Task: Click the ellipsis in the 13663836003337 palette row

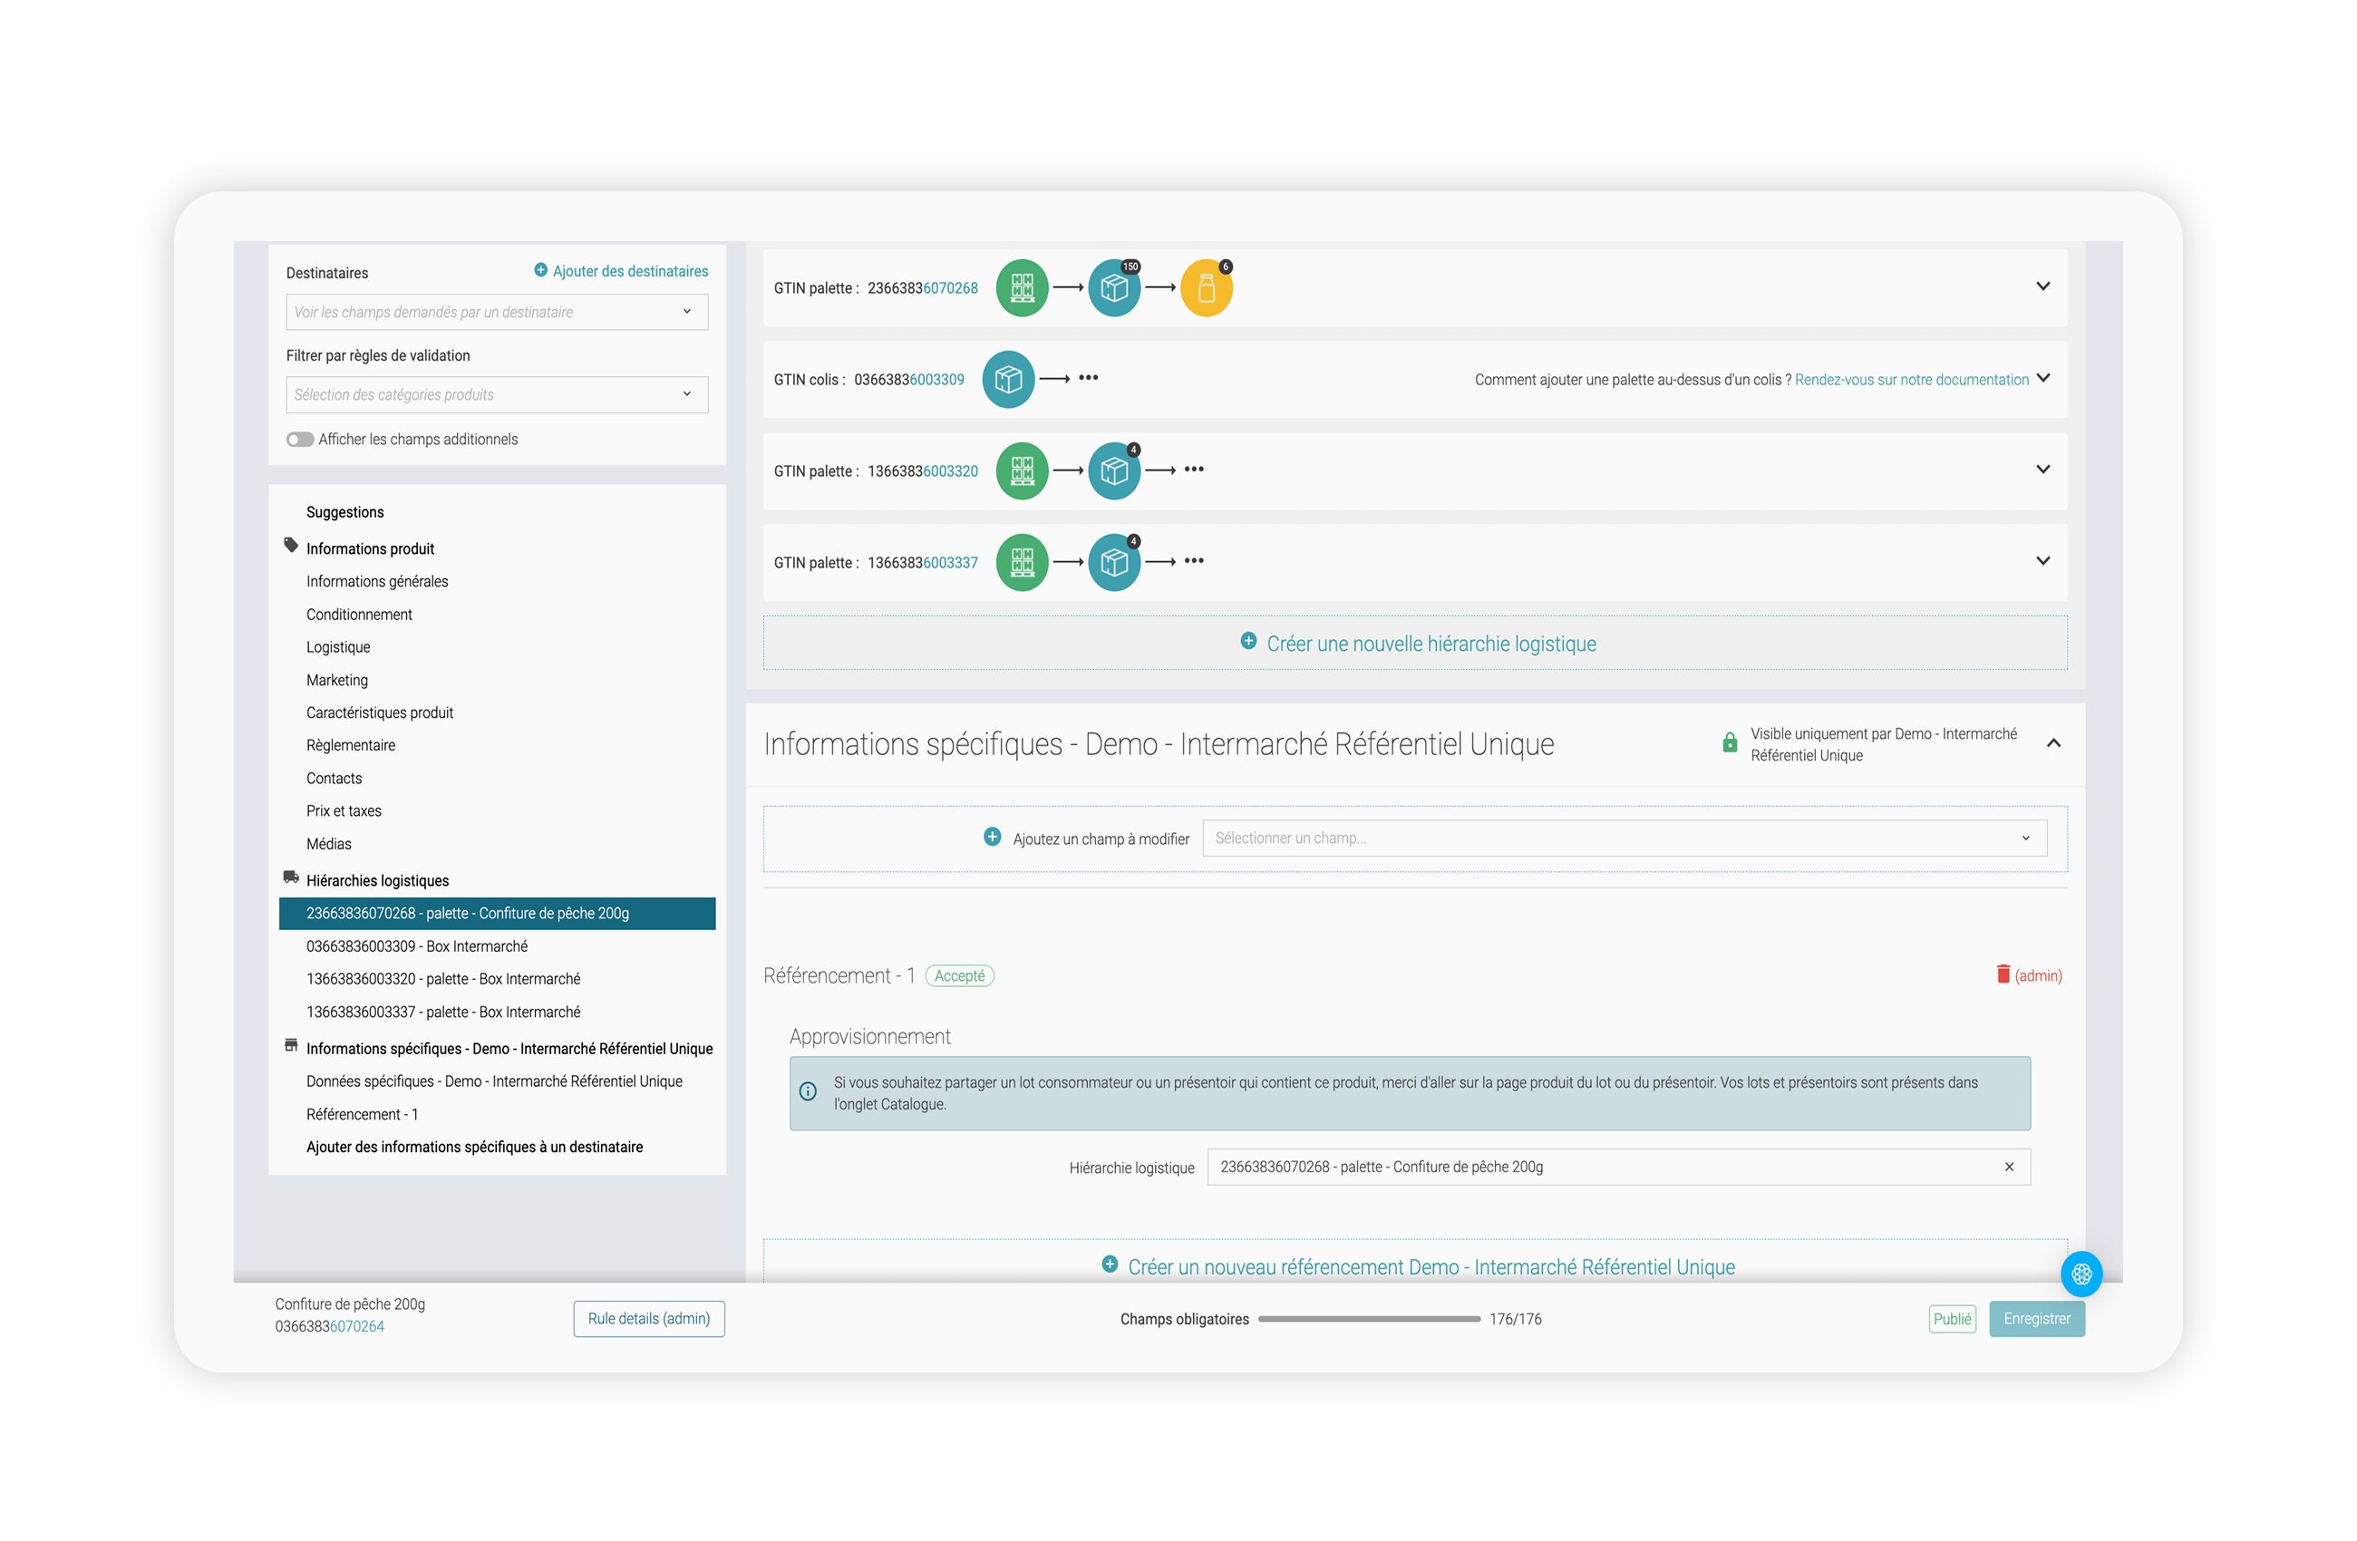Action: tap(1194, 560)
